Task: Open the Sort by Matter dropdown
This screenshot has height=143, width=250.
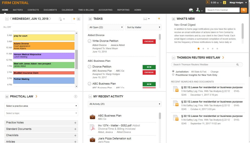Action: tap(143, 27)
